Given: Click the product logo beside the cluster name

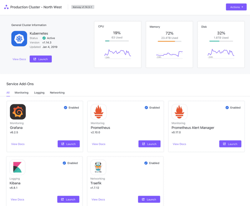Looking at the screenshot, I should [x=7, y=7].
